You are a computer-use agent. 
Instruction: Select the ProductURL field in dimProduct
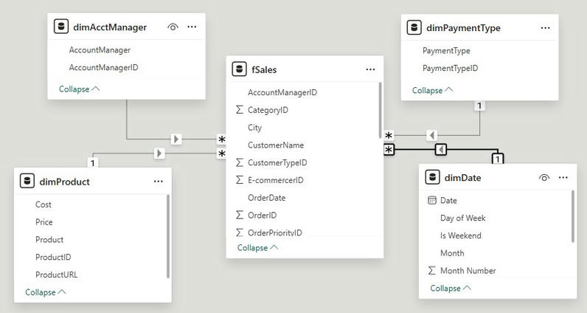56,275
